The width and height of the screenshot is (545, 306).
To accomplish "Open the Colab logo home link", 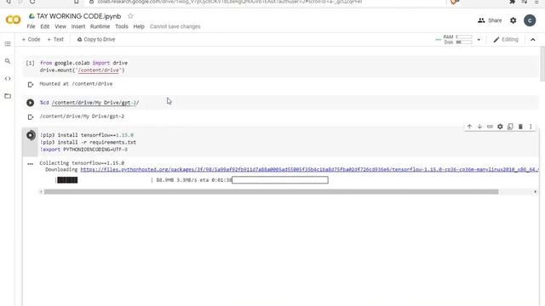I will click(13, 20).
